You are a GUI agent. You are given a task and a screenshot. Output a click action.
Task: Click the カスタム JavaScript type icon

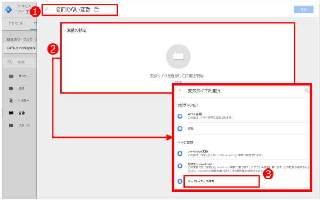pos(180,166)
